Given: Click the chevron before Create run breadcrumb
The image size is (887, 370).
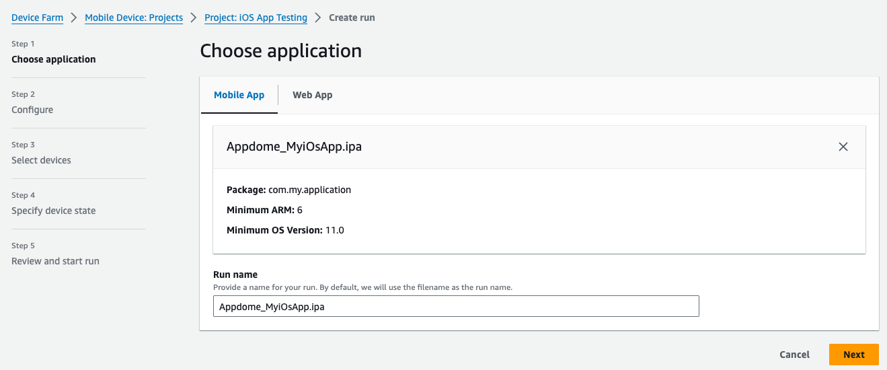Looking at the screenshot, I should point(318,18).
